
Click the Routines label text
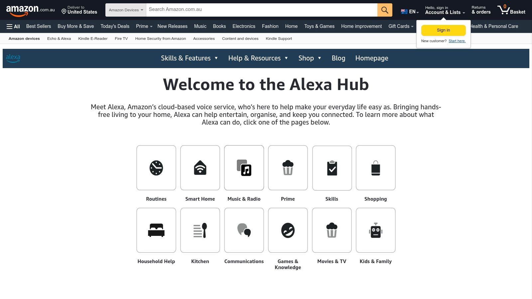(156, 199)
